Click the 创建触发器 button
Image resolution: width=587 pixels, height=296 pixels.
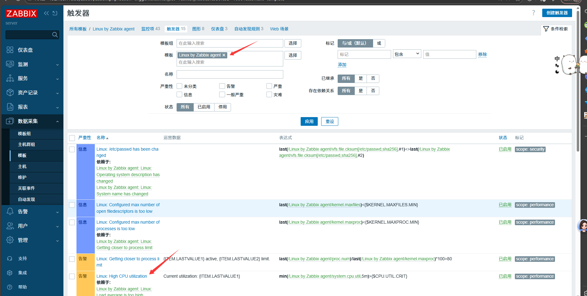pos(557,13)
